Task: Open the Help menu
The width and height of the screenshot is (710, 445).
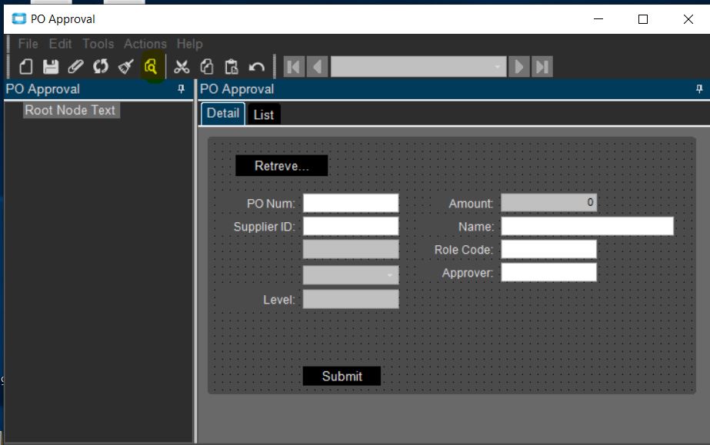Action: click(x=190, y=44)
